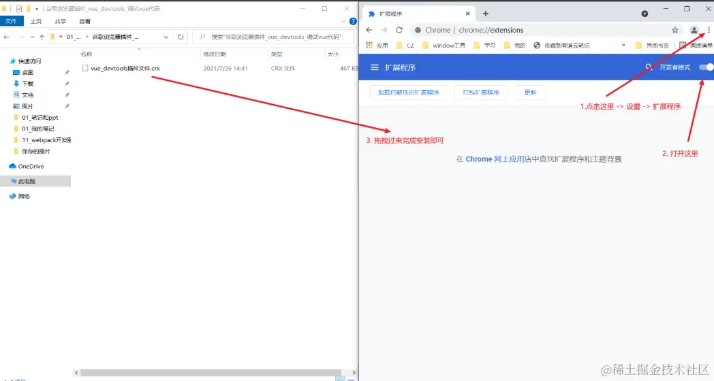Viewport: 714px width, 381px height.
Task: Refresh the Explorer folder view
Action: (181, 37)
